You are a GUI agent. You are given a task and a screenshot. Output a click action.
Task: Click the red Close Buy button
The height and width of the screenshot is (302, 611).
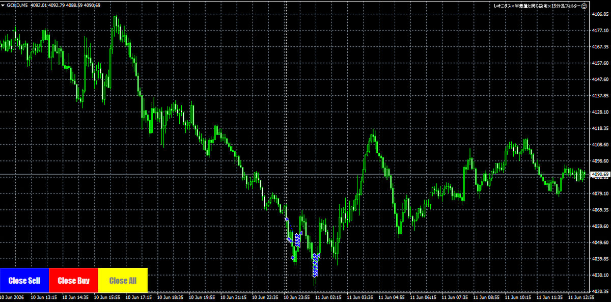[73, 280]
